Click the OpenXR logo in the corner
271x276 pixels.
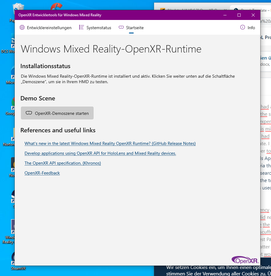click(245, 260)
